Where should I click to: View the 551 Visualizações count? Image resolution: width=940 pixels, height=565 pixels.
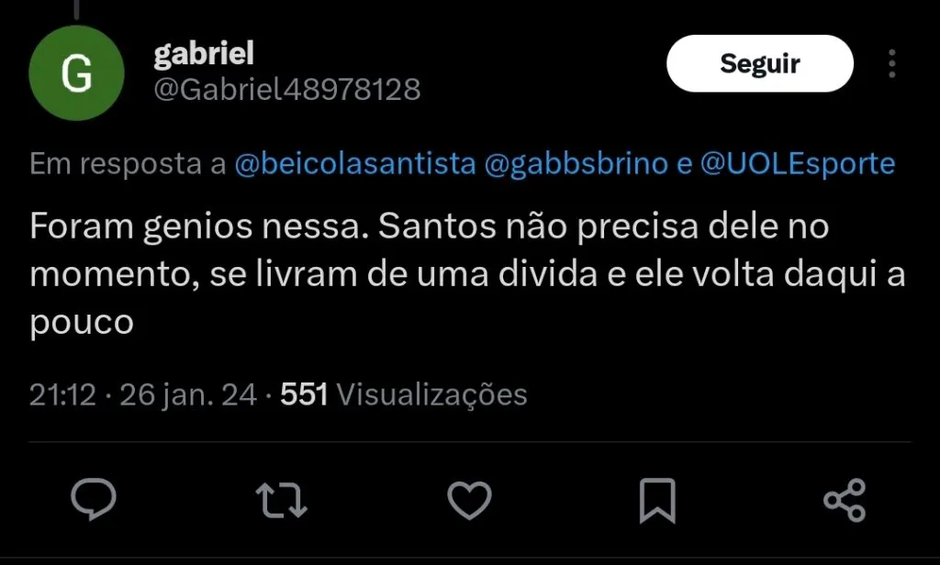(x=404, y=394)
